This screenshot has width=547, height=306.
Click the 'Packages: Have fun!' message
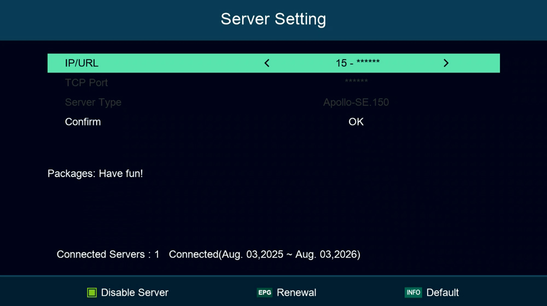point(95,174)
